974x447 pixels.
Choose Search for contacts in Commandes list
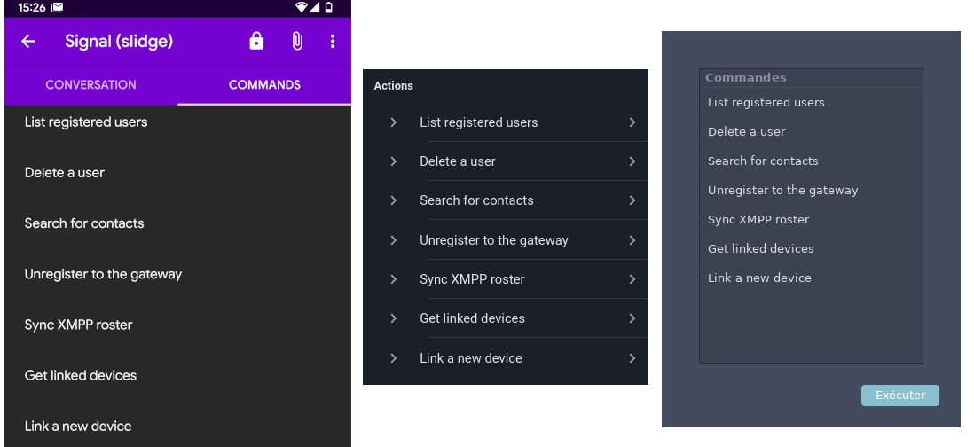tap(763, 161)
